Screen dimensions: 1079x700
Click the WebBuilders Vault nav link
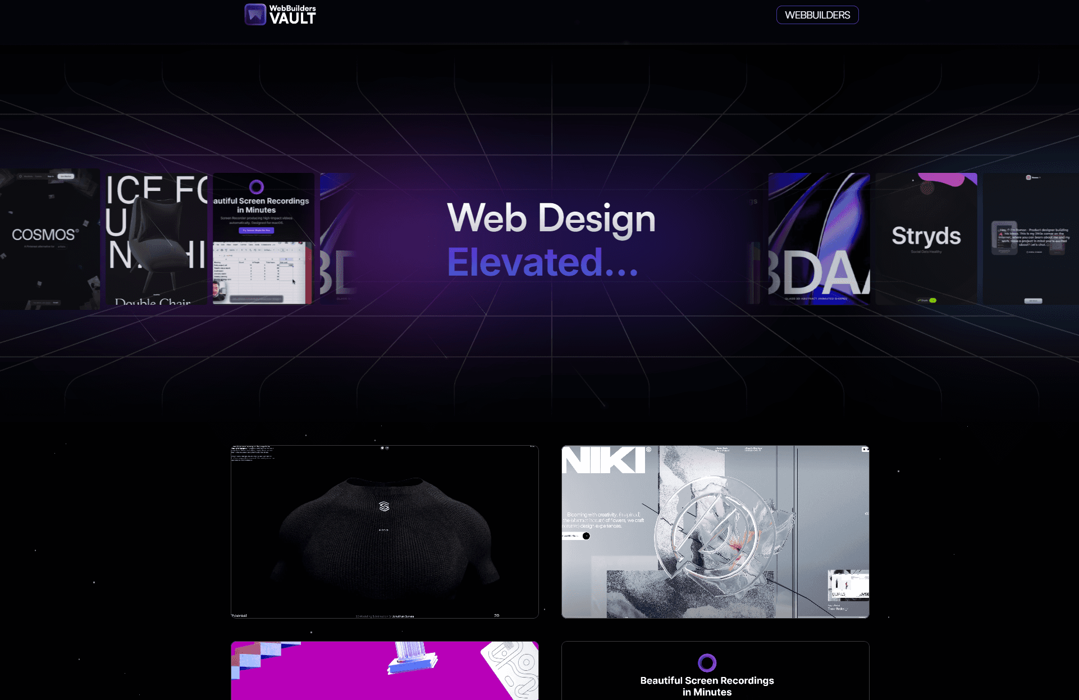[x=281, y=14]
